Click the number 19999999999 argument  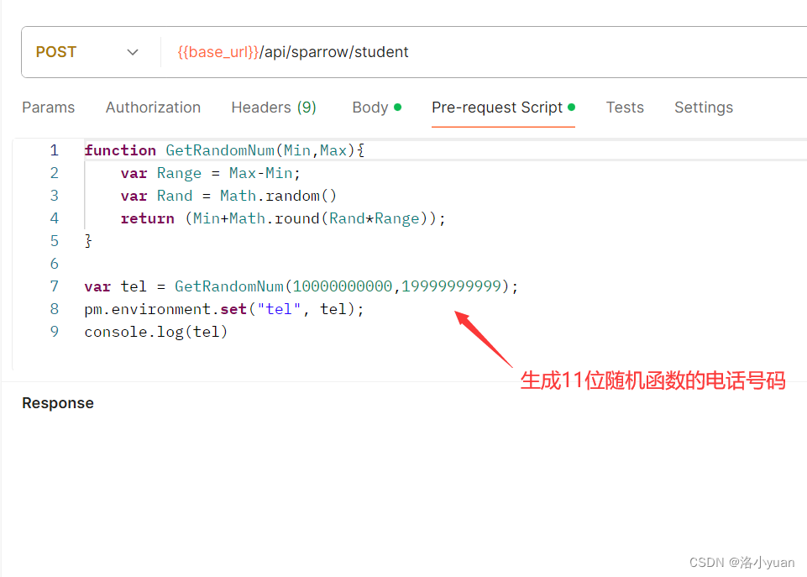pyautogui.click(x=451, y=286)
